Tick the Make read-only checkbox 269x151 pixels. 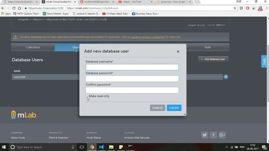point(87,96)
